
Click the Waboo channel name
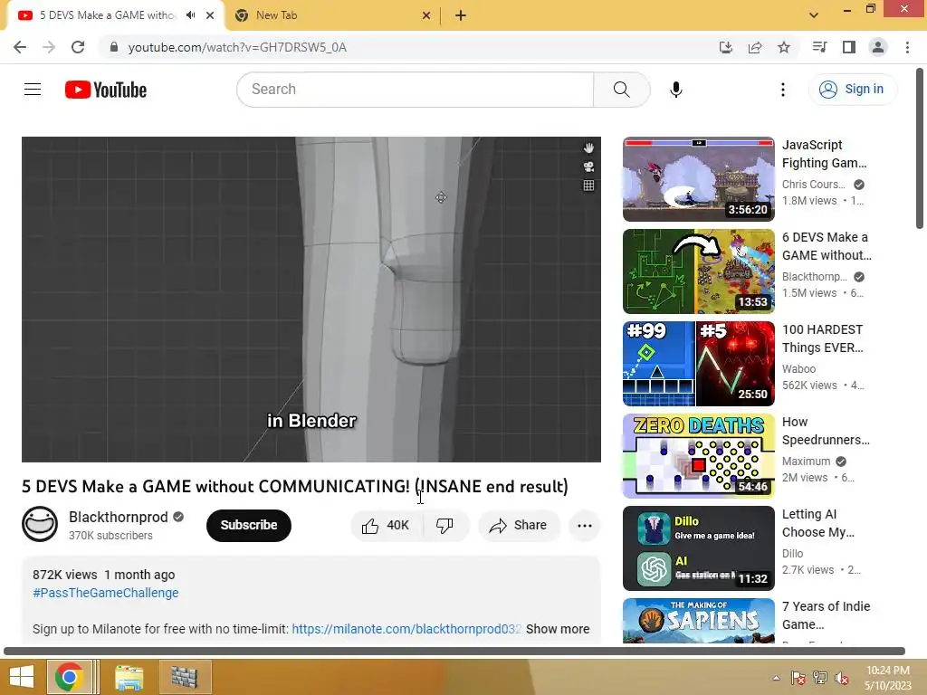[798, 369]
